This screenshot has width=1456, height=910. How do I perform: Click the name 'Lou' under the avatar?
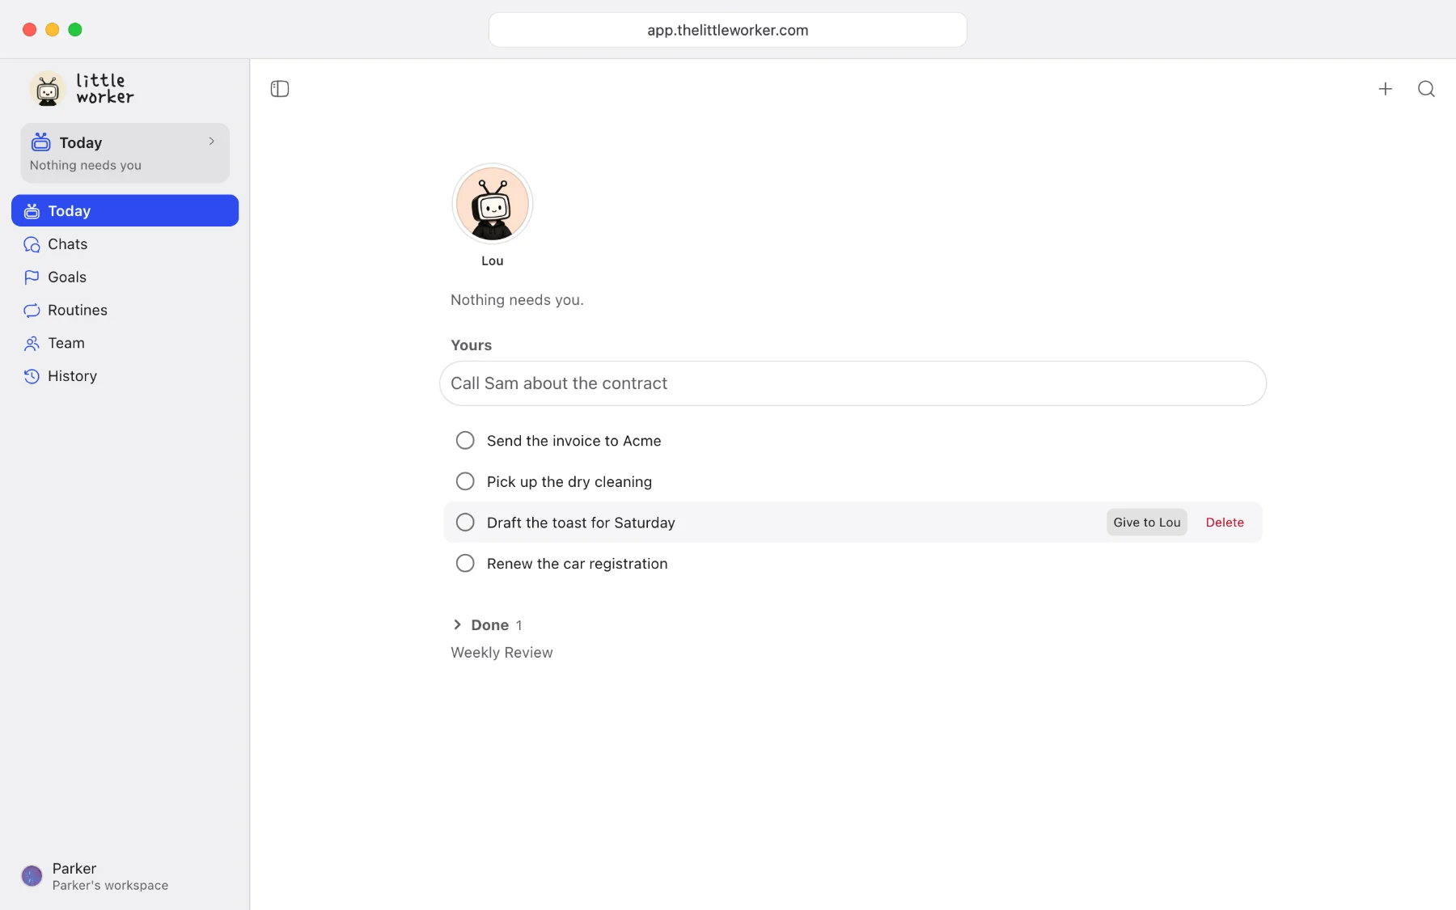tap(493, 260)
